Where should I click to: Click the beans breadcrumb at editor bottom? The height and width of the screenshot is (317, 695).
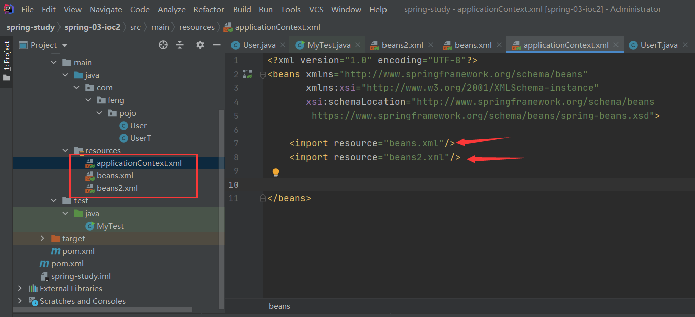click(279, 306)
